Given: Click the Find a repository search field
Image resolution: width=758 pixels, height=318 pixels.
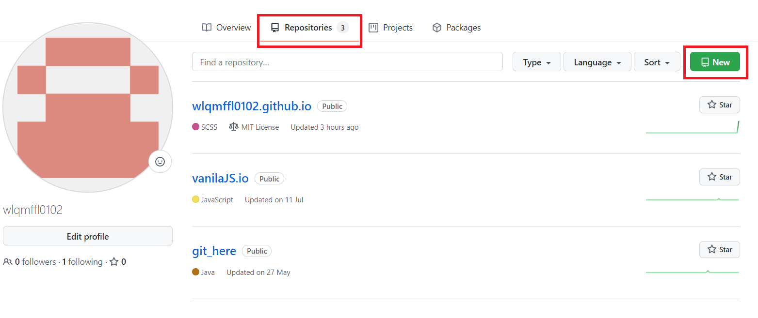Looking at the screenshot, I should point(347,61).
